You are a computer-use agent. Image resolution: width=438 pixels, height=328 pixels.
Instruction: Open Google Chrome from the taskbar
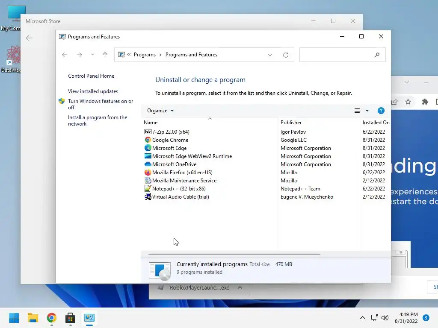(51, 318)
